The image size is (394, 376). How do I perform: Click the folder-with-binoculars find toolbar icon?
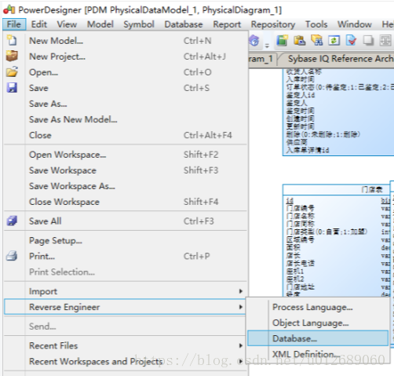click(x=317, y=41)
